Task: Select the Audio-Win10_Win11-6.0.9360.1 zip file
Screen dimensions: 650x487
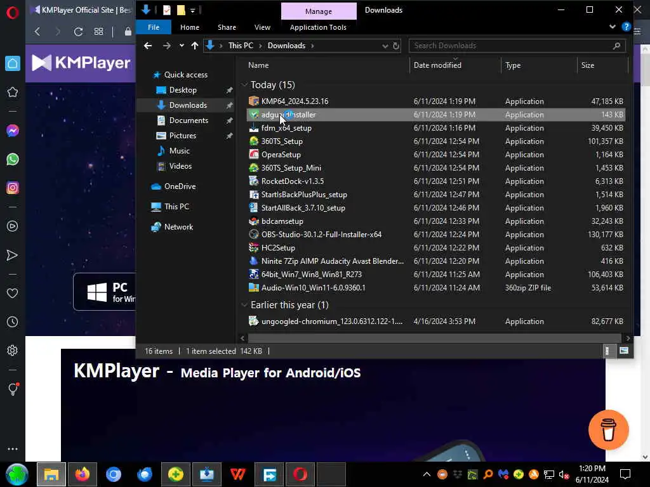Action: pos(435,288)
